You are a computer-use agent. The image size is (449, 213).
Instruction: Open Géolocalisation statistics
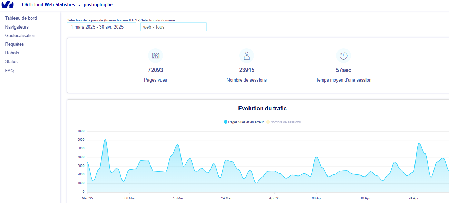click(20, 36)
